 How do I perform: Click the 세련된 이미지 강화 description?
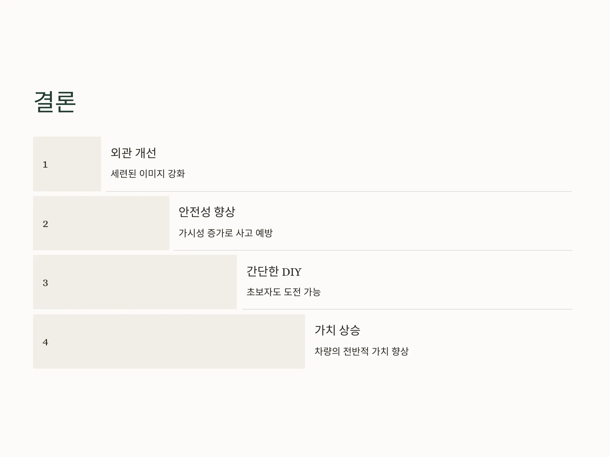click(x=148, y=174)
